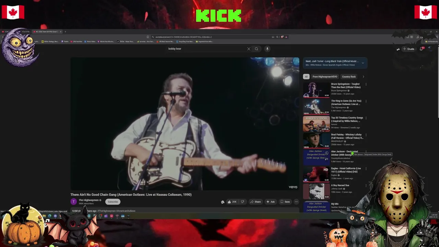
Task: Open options menu for Hotel California video
Action: tap(366, 169)
